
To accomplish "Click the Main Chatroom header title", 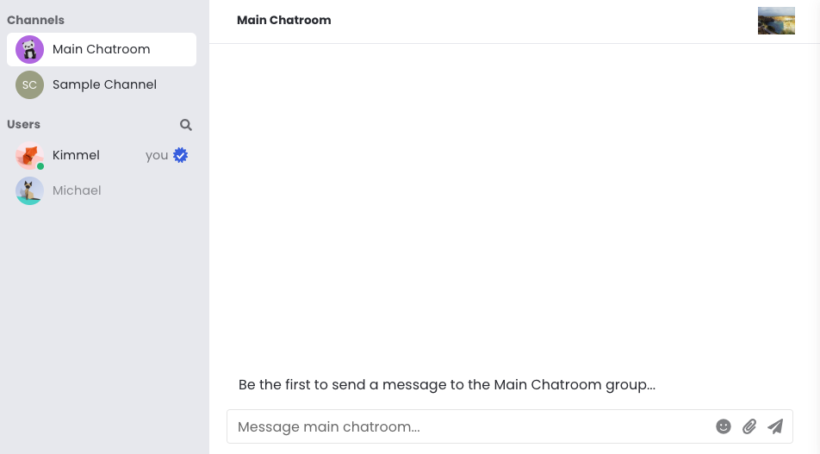I will [283, 20].
